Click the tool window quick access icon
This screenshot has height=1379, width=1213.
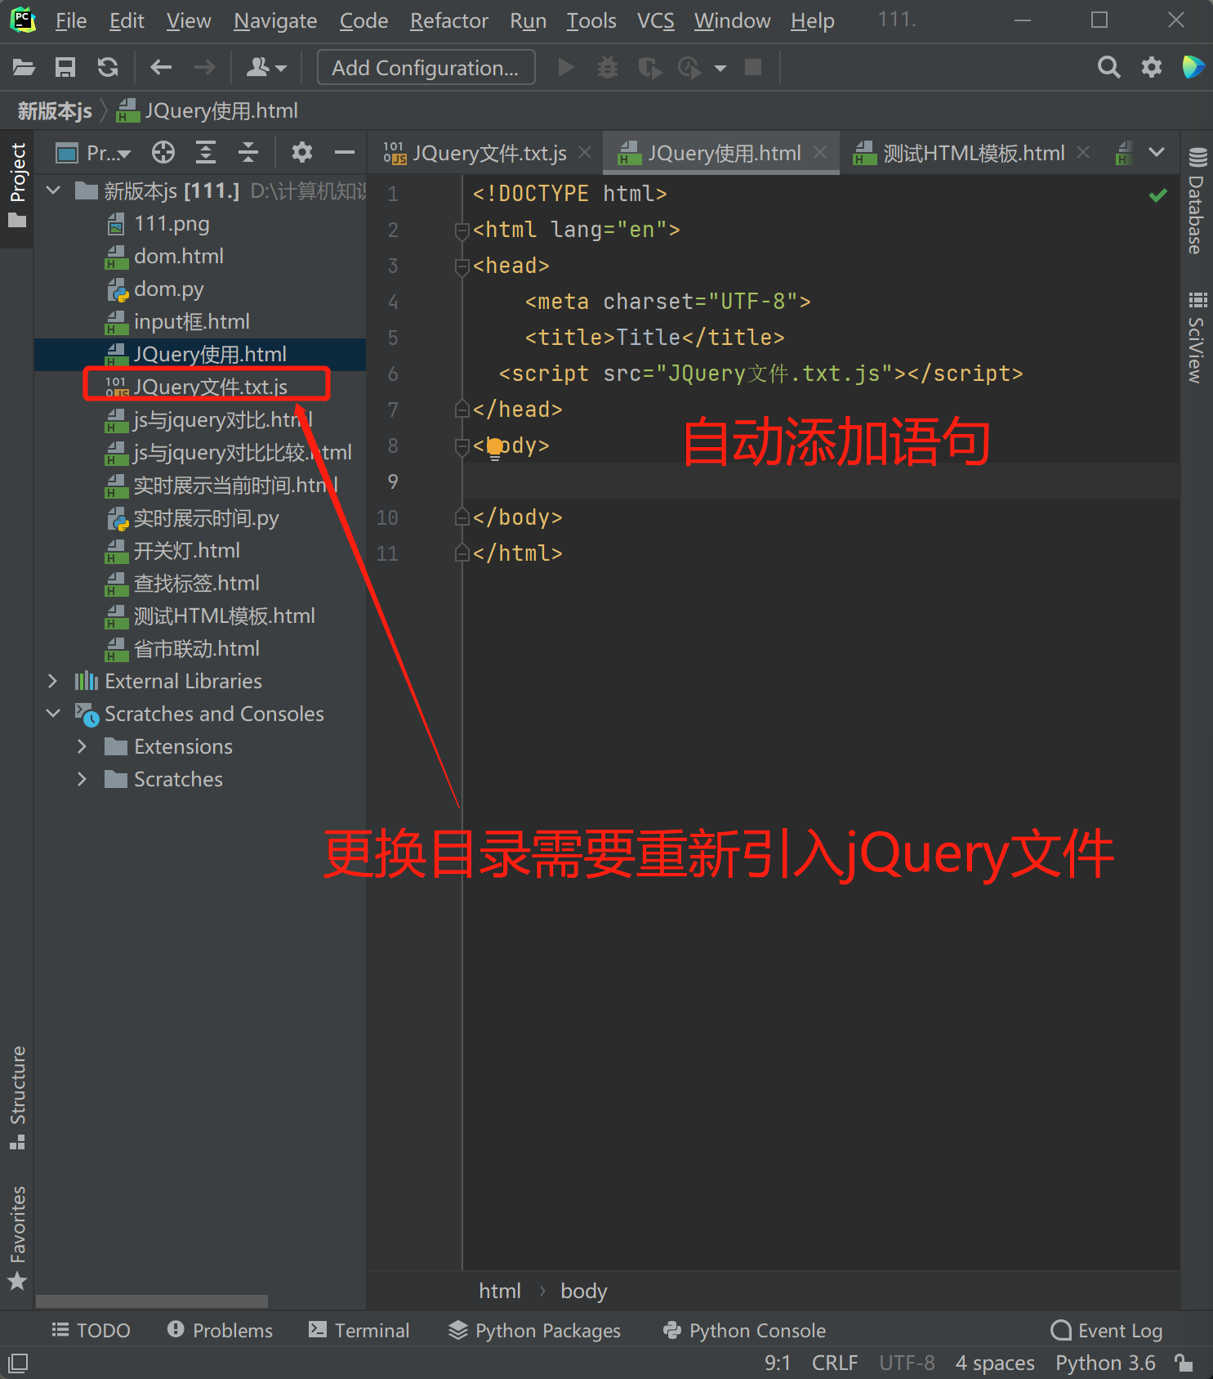pos(18,1363)
